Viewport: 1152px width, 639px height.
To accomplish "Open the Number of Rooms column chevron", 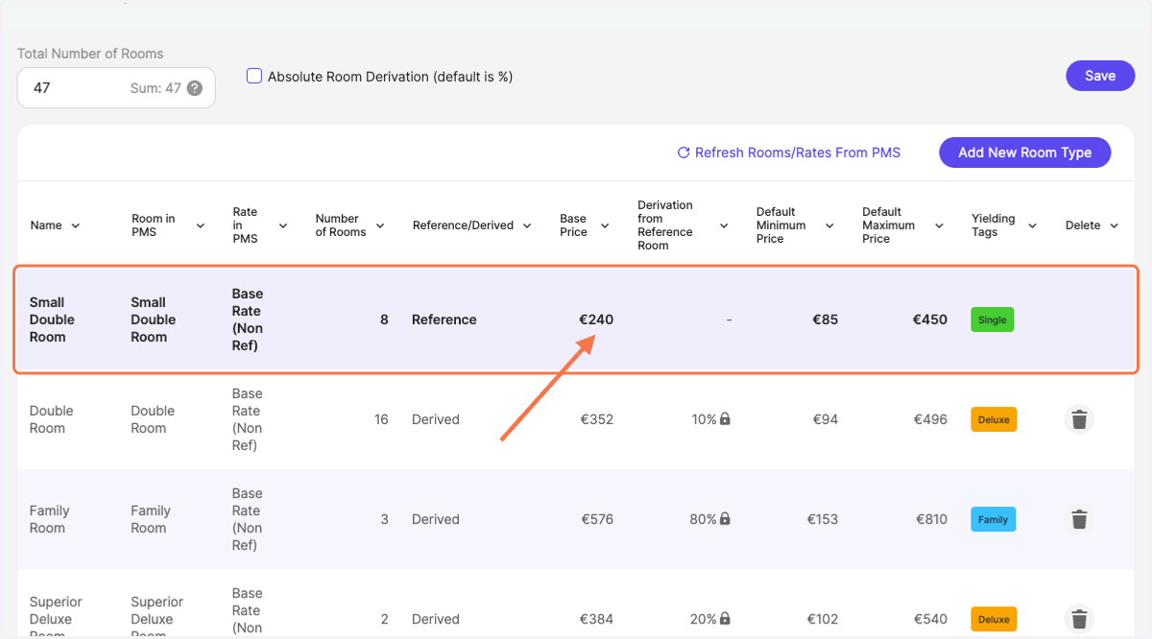I will click(380, 225).
